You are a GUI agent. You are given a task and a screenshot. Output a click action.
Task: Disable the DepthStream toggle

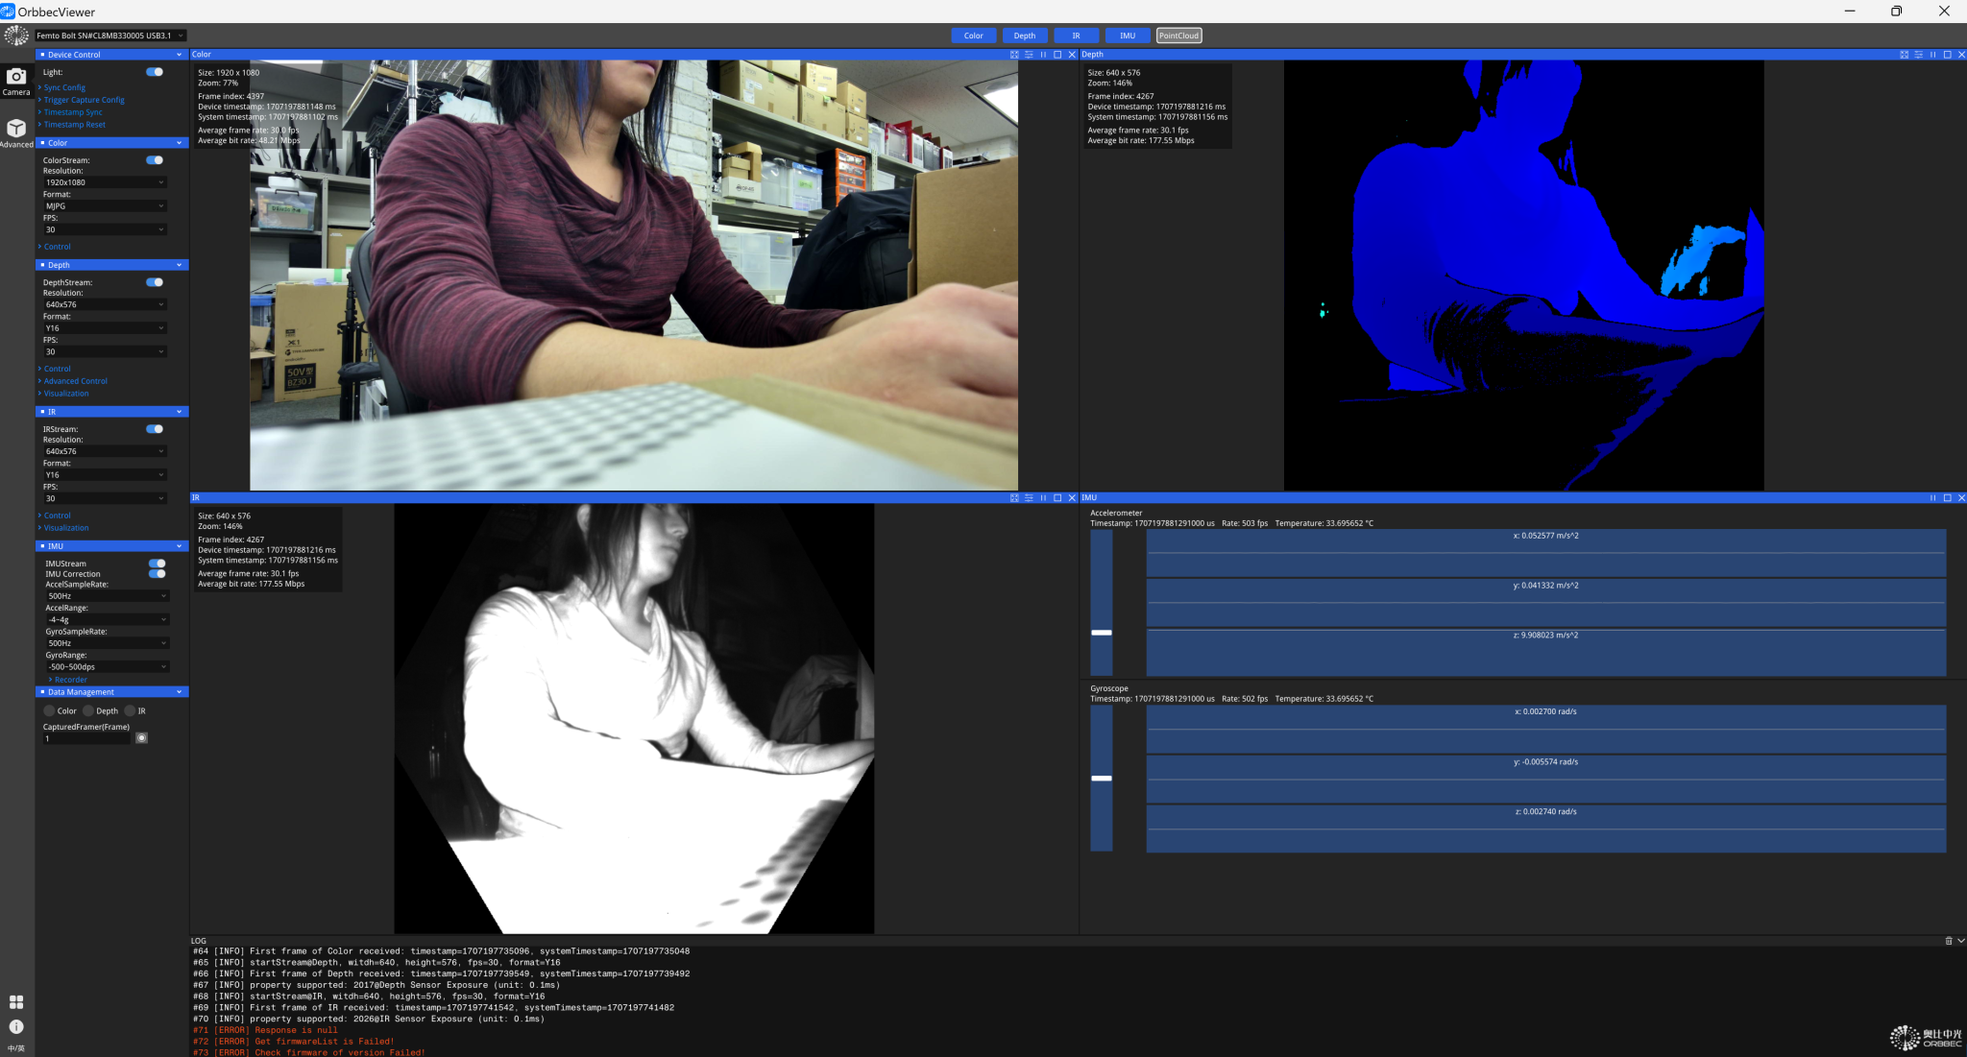[x=154, y=281]
